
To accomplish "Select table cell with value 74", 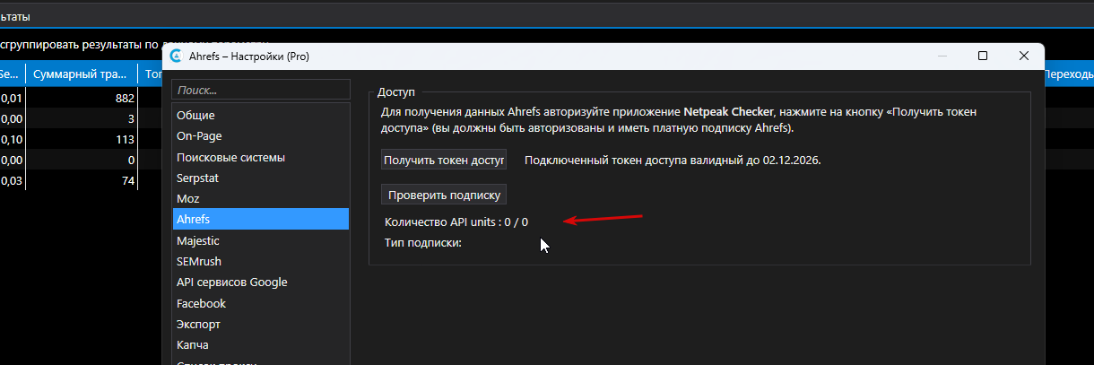I will coord(81,181).
